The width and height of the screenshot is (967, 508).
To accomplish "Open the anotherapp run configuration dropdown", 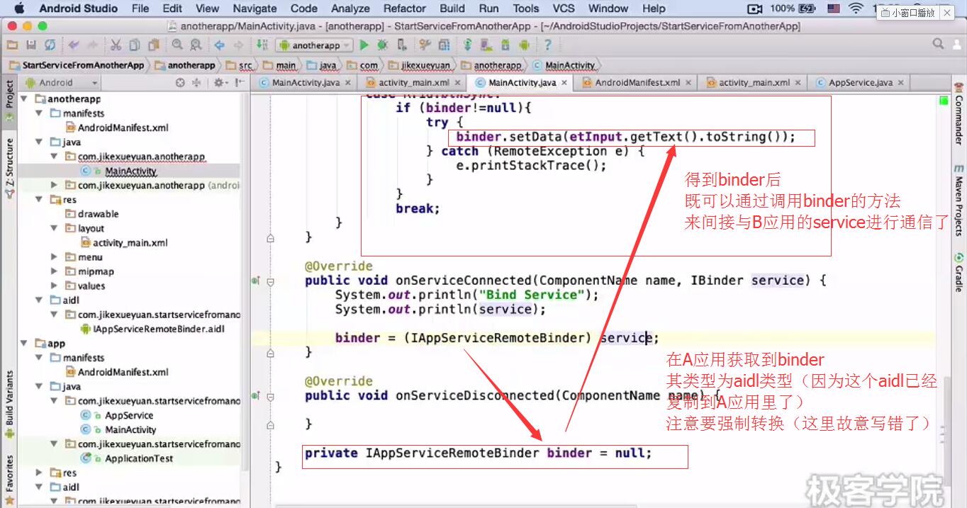I will (x=315, y=45).
